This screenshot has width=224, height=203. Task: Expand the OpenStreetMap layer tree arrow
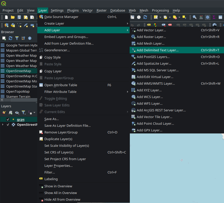(x=3, y=125)
